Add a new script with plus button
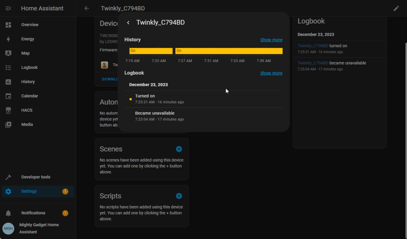This screenshot has width=407, height=239. (x=179, y=196)
